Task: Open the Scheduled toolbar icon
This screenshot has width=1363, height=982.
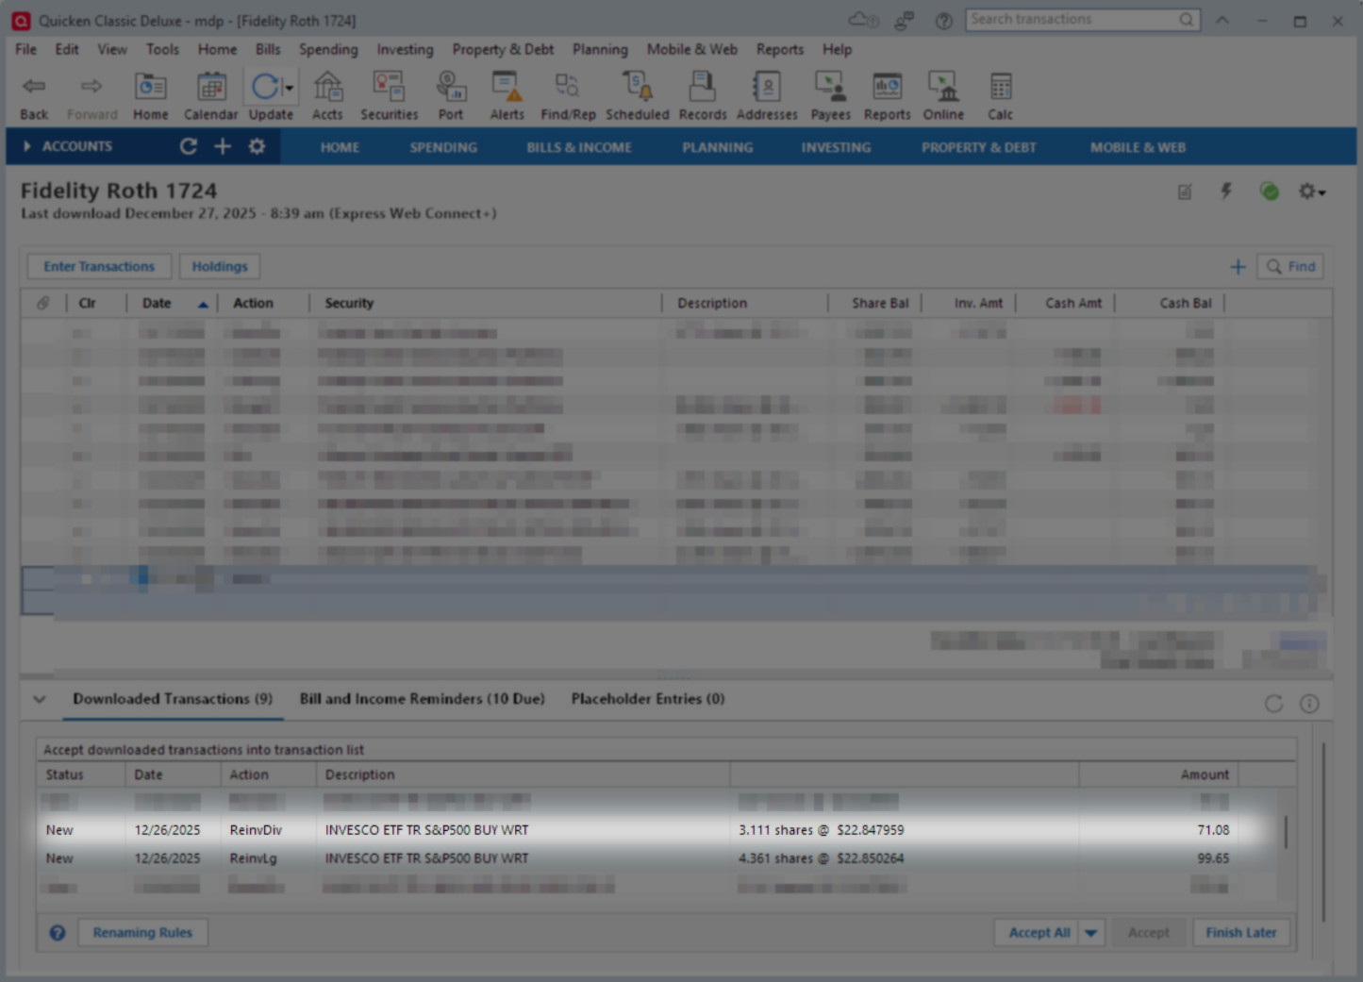Action: [x=637, y=95]
